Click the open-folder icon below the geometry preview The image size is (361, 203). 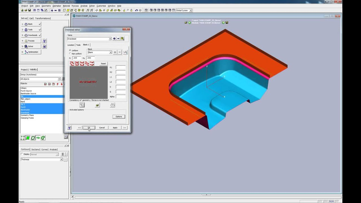click(x=97, y=105)
